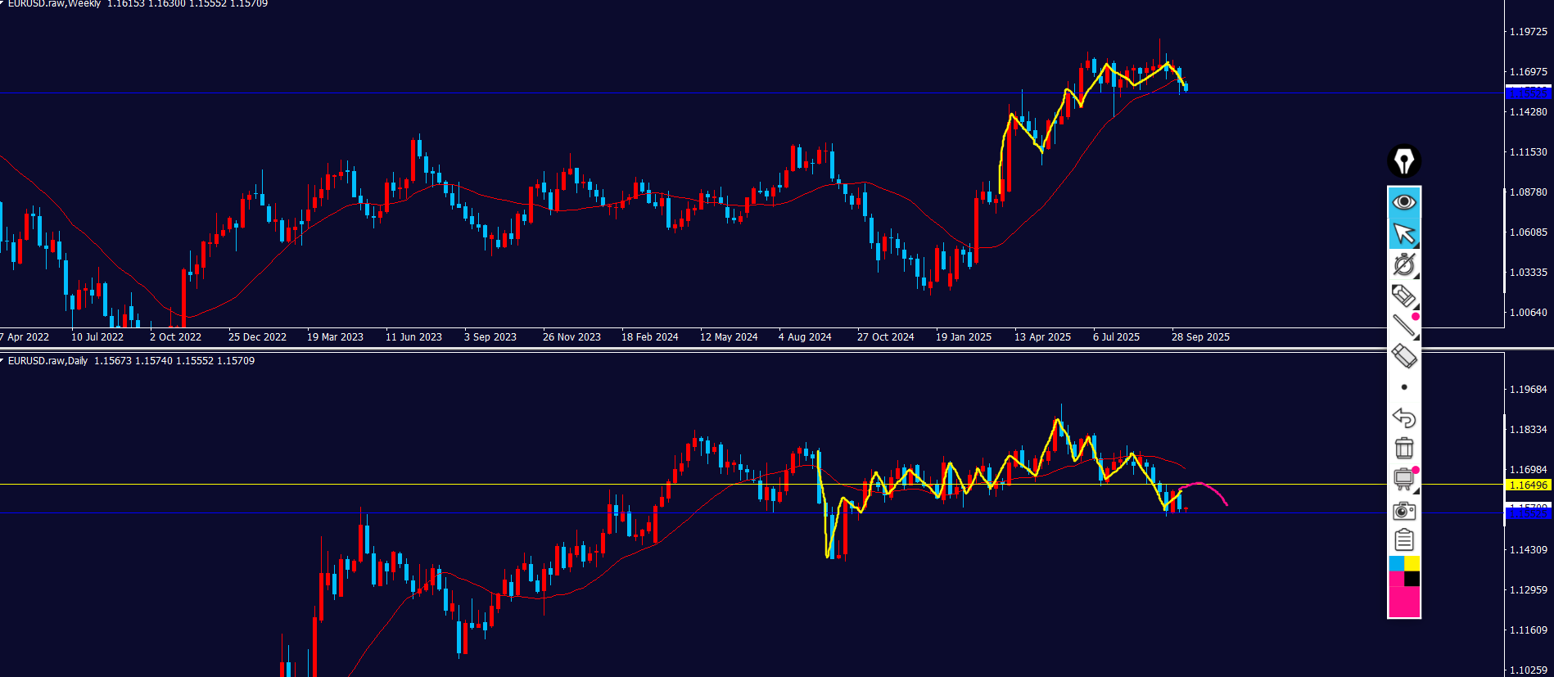Open the whiteboard easel tool
Image resolution: width=1554 pixels, height=677 pixels.
point(1404,479)
